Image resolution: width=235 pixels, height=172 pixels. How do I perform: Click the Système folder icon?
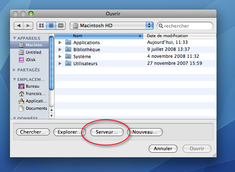(68, 56)
